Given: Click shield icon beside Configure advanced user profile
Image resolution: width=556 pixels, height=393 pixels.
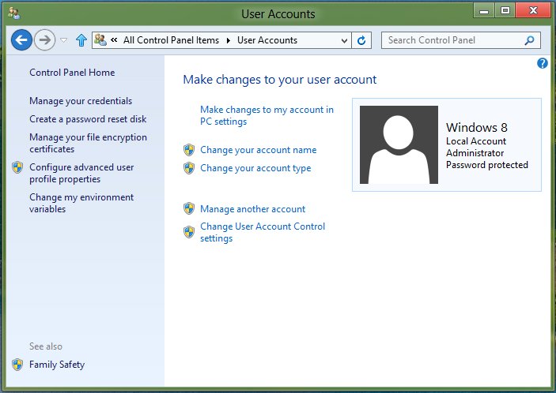Looking at the screenshot, I should click(x=17, y=167).
